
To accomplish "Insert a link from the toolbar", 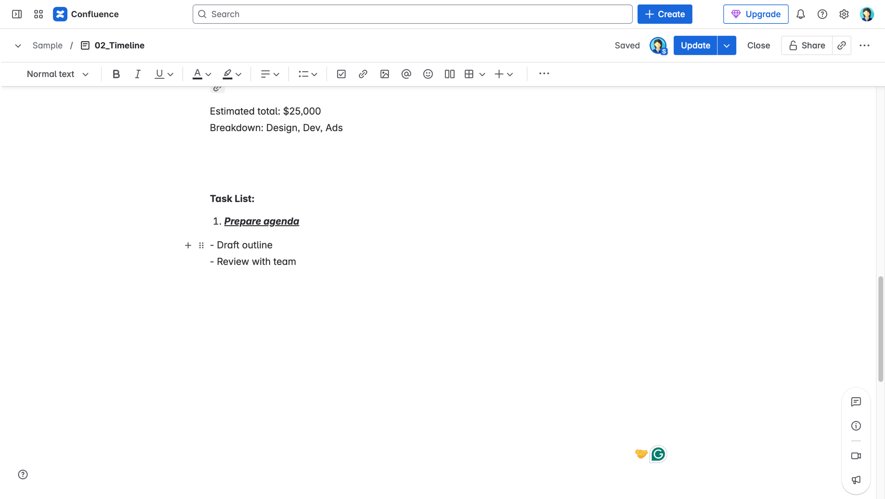I will pos(363,74).
